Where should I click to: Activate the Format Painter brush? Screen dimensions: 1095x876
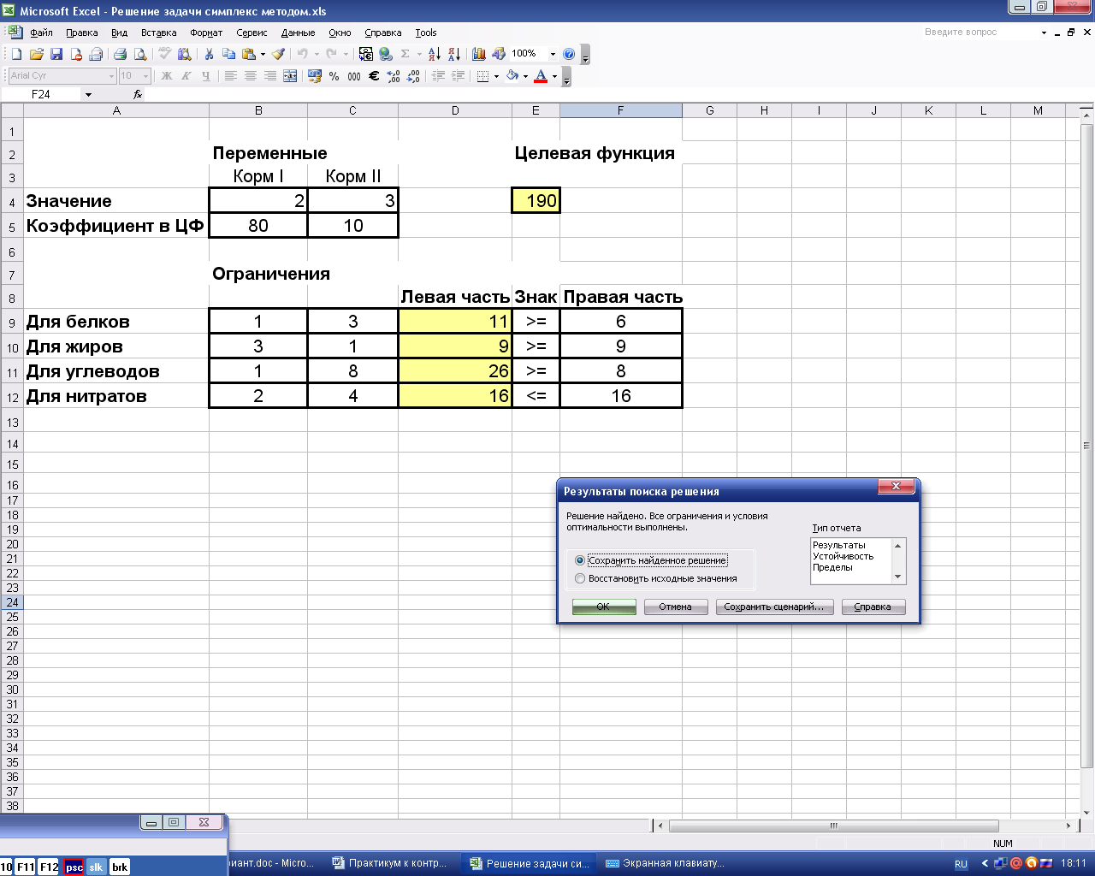point(278,54)
